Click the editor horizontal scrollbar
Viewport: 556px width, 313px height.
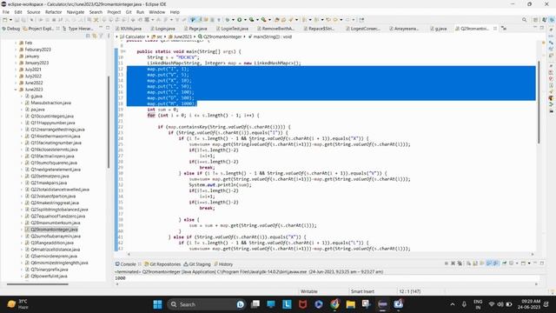(x=330, y=254)
